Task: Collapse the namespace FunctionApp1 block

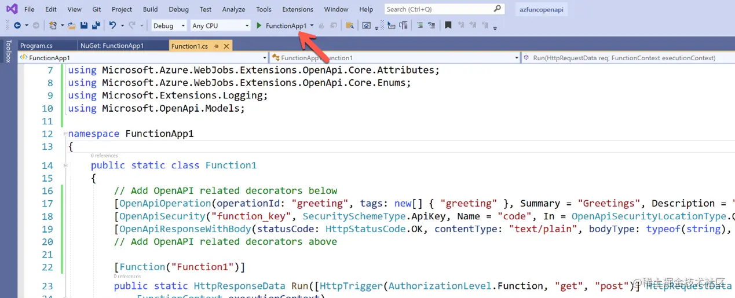Action: (65, 134)
